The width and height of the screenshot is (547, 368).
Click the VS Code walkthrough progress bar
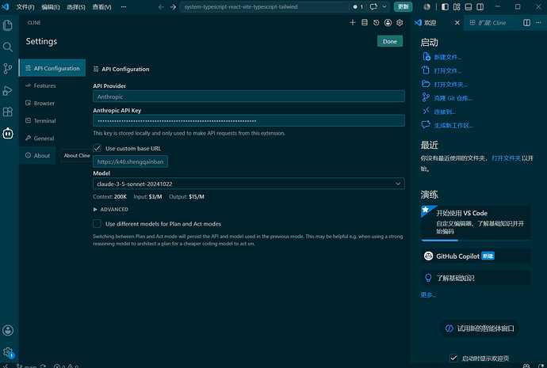pos(476,241)
